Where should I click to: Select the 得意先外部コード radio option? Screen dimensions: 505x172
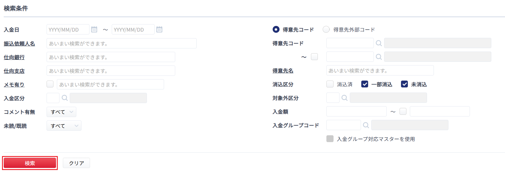(x=326, y=29)
